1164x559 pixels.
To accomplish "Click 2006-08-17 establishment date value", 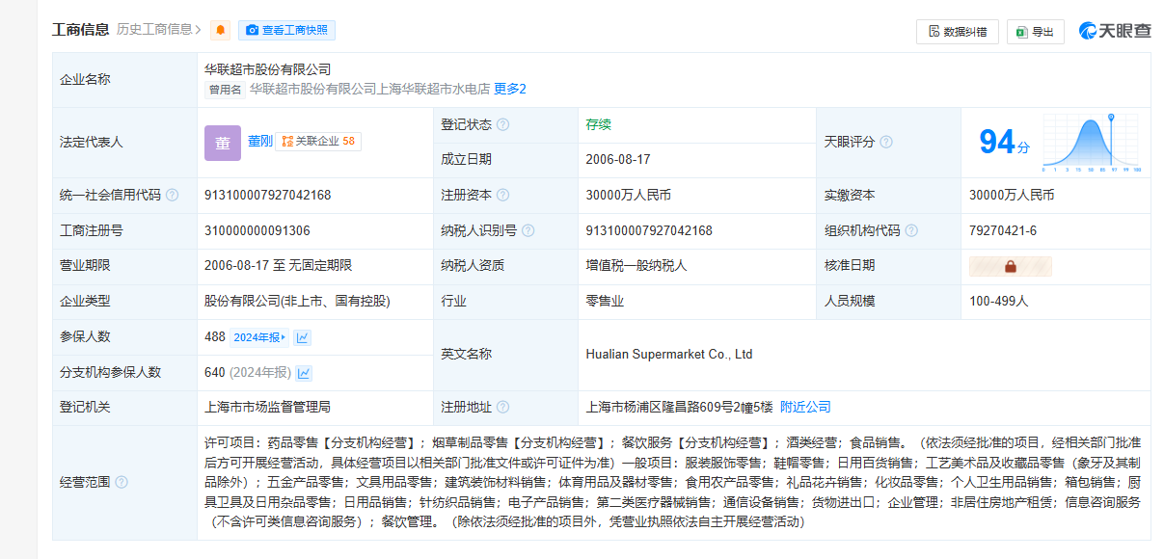I will click(x=618, y=159).
